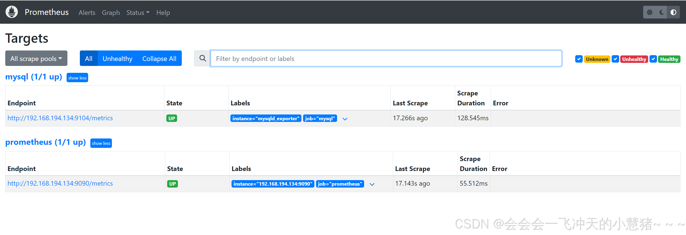Image resolution: width=686 pixels, height=235 pixels.
Task: Click the instance="192.168.194.134:9090" label tag
Action: point(273,184)
